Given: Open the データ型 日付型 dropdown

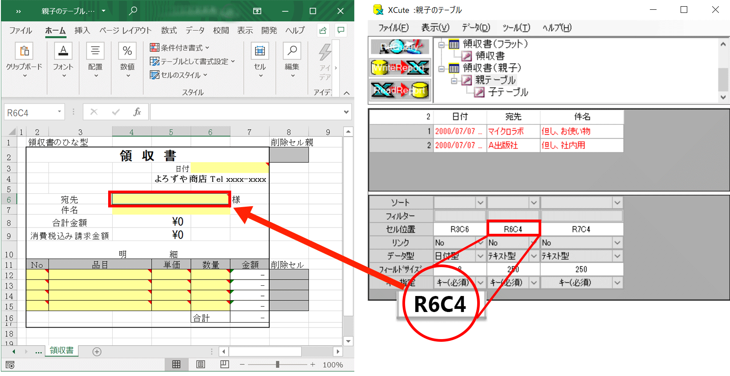Looking at the screenshot, I should pyautogui.click(x=480, y=256).
